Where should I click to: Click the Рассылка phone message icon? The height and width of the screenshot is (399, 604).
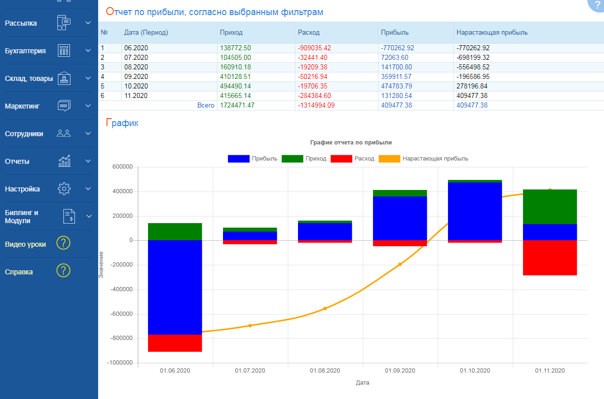click(x=64, y=23)
